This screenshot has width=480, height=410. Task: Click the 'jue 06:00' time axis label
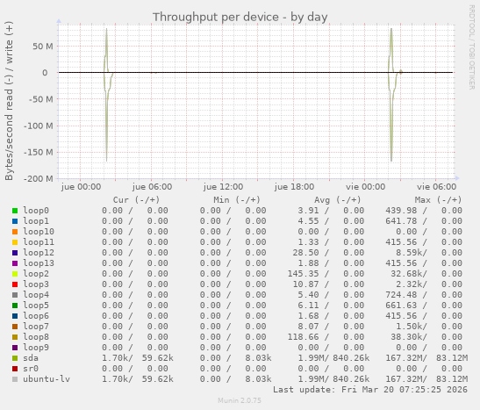coord(152,187)
